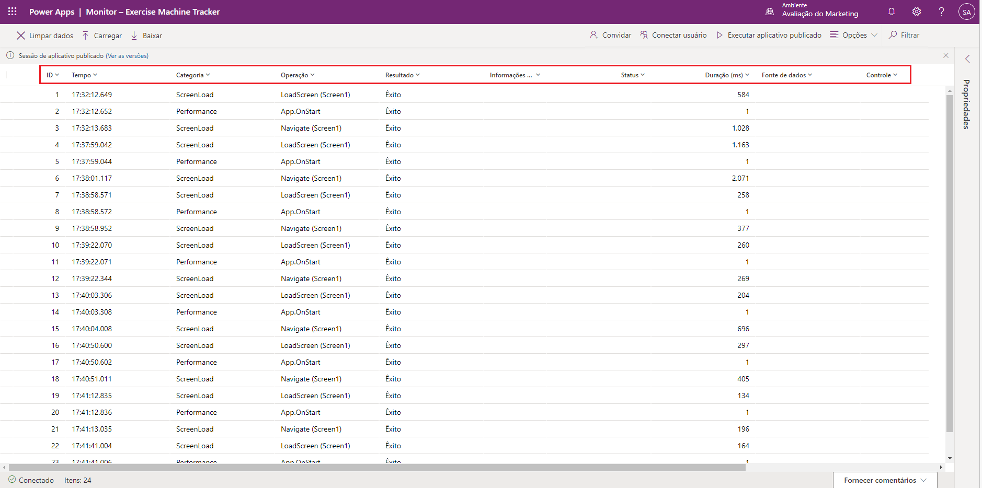Screen dimensions: 982x488
Task: Click Executar aplicativo publicado
Action: tap(769, 35)
